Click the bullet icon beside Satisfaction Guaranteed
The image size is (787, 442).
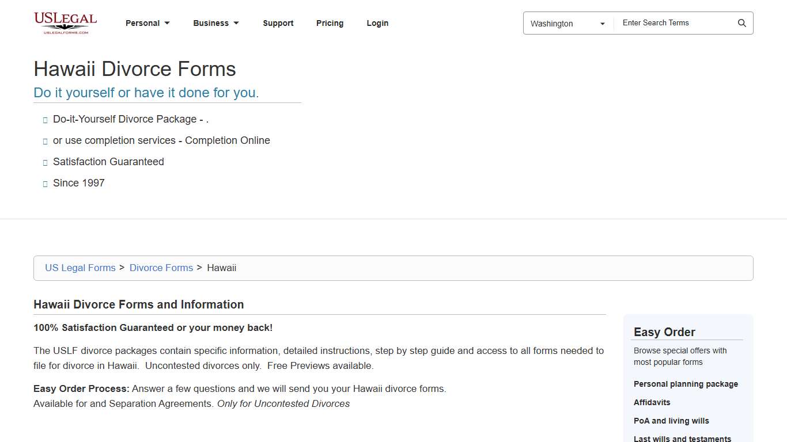coord(46,162)
